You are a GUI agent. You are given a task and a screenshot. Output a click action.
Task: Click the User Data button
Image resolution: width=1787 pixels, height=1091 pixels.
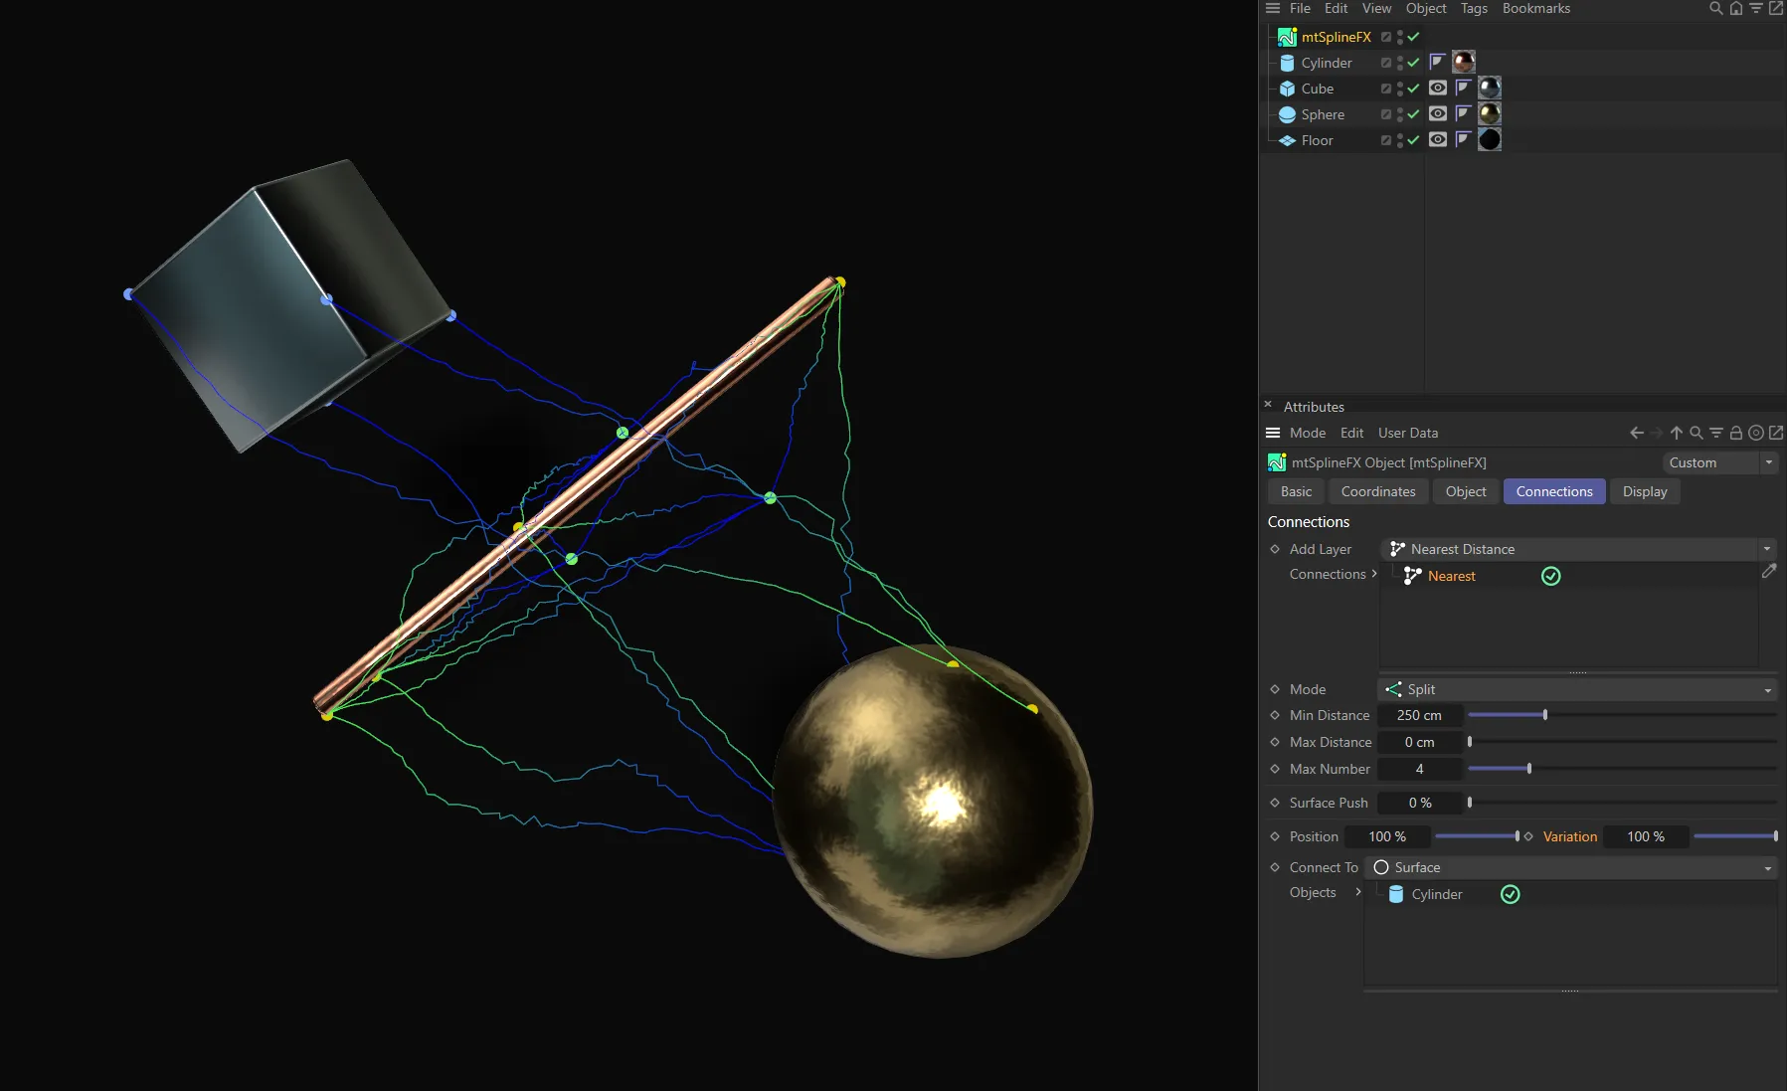click(x=1407, y=433)
